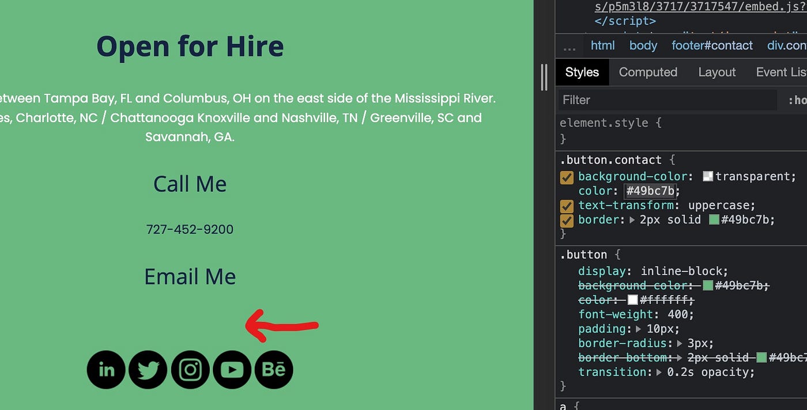Viewport: 807px width, 410px height.
Task: Click the closing script tag in Elements
Action: (625, 21)
